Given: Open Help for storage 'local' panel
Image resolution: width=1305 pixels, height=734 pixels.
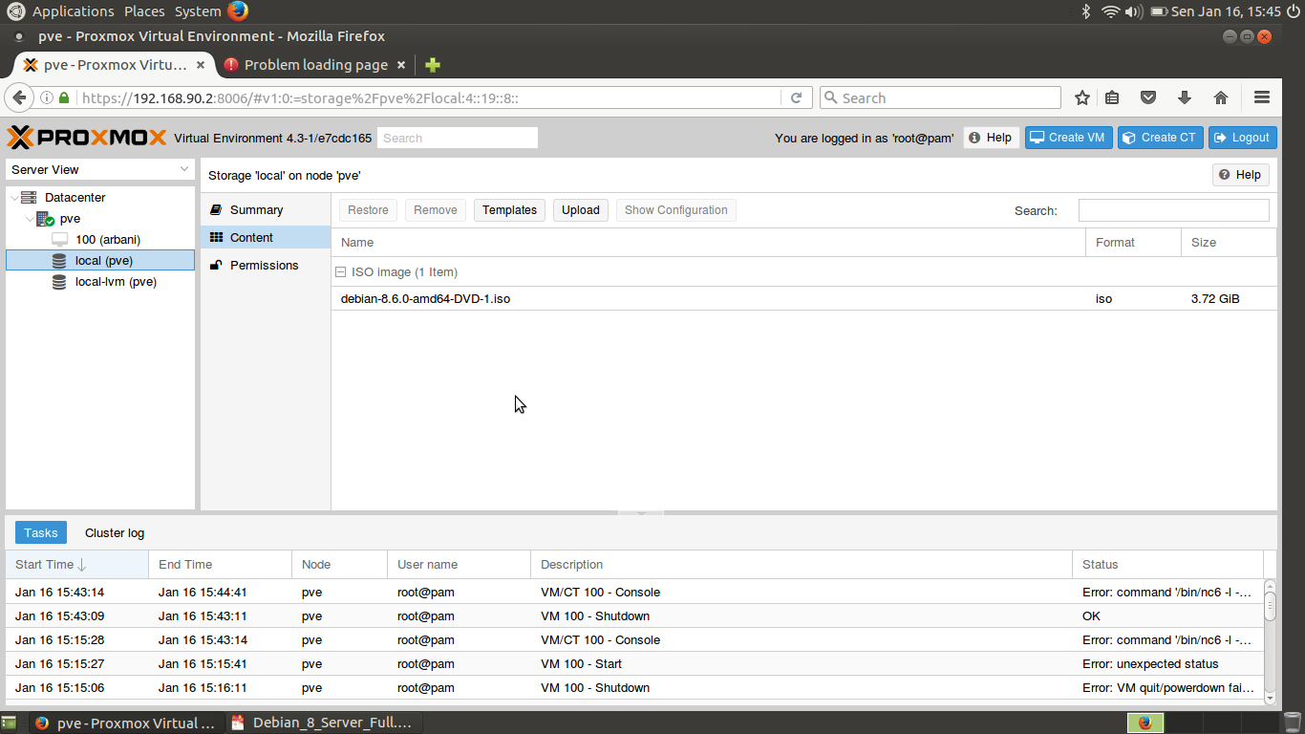Looking at the screenshot, I should pos(1241,175).
